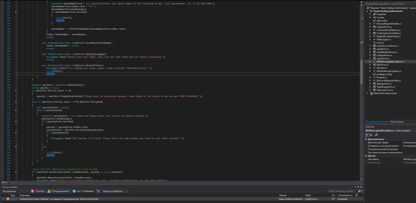Toggle the build-only errors filter icon
Screen dimensions: 416x203
coord(98,191)
